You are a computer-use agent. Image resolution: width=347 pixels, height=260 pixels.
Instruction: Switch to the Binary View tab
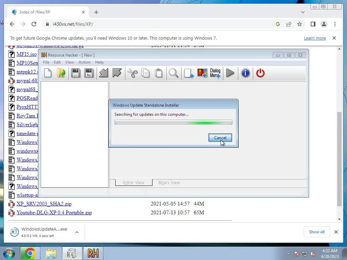point(169,182)
